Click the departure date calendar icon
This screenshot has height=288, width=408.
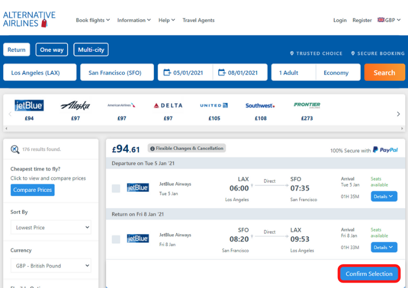167,72
